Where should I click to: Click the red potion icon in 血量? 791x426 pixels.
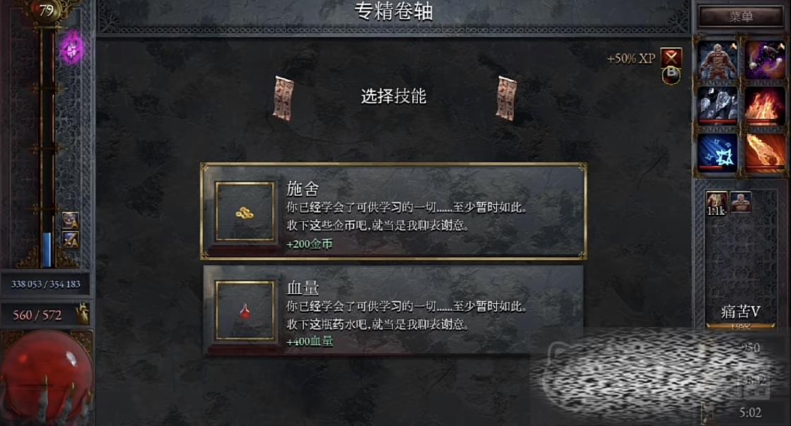click(245, 311)
